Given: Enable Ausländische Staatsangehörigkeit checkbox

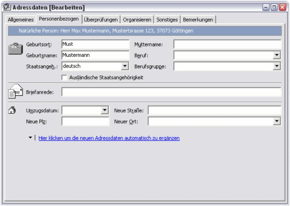Looking at the screenshot, I should tap(64, 77).
